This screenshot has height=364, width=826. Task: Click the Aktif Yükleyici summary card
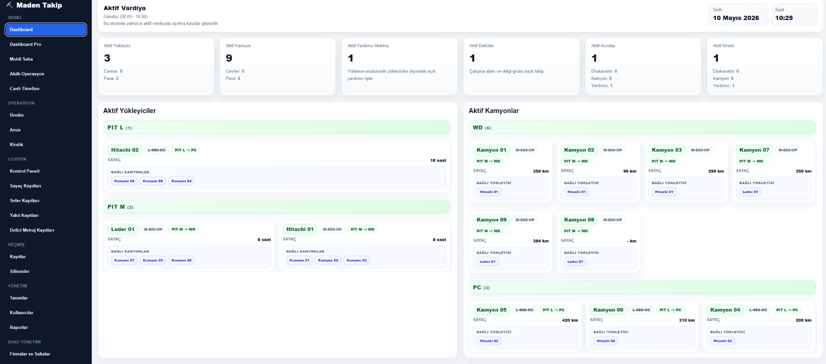click(x=156, y=67)
